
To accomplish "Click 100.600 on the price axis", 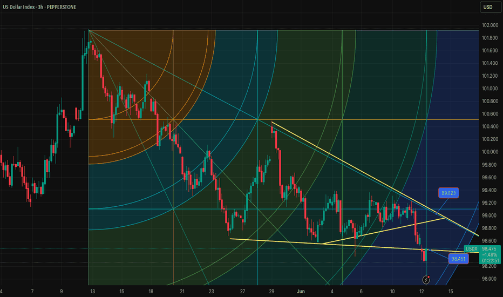I will [x=490, y=114].
